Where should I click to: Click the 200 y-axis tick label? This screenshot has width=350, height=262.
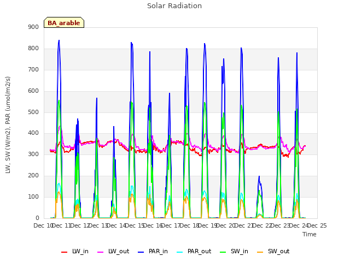click(x=33, y=176)
